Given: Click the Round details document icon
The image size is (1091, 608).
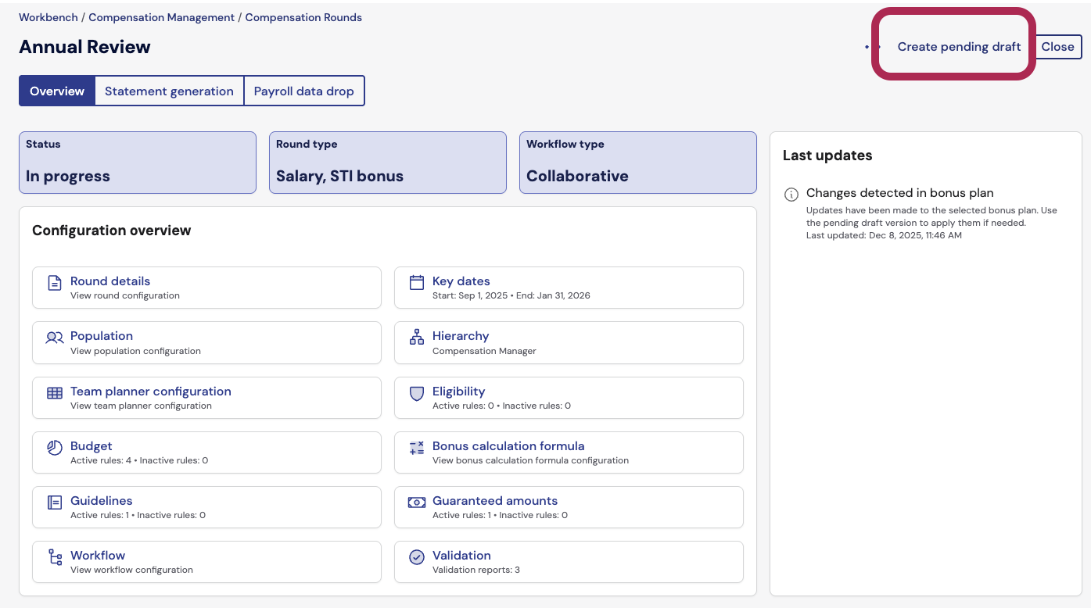Looking at the screenshot, I should coord(55,283).
